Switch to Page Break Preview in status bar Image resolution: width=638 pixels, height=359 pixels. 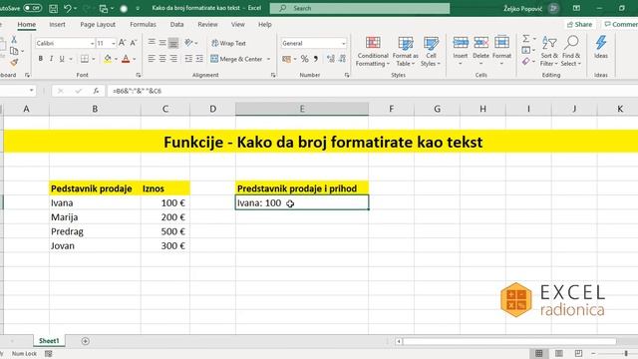578,353
